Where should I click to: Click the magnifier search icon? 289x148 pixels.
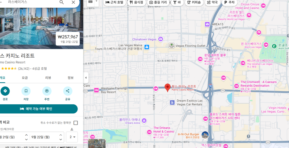(x=61, y=2)
